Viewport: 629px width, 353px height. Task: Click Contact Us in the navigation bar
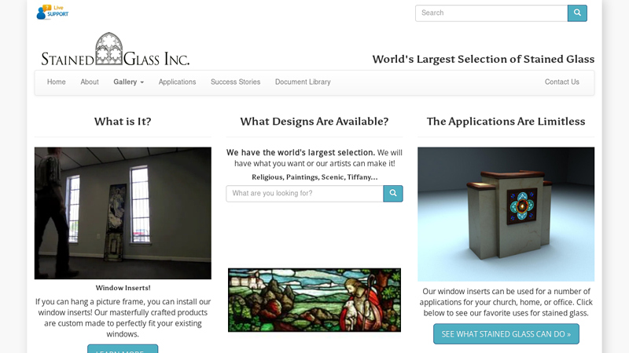click(561, 82)
